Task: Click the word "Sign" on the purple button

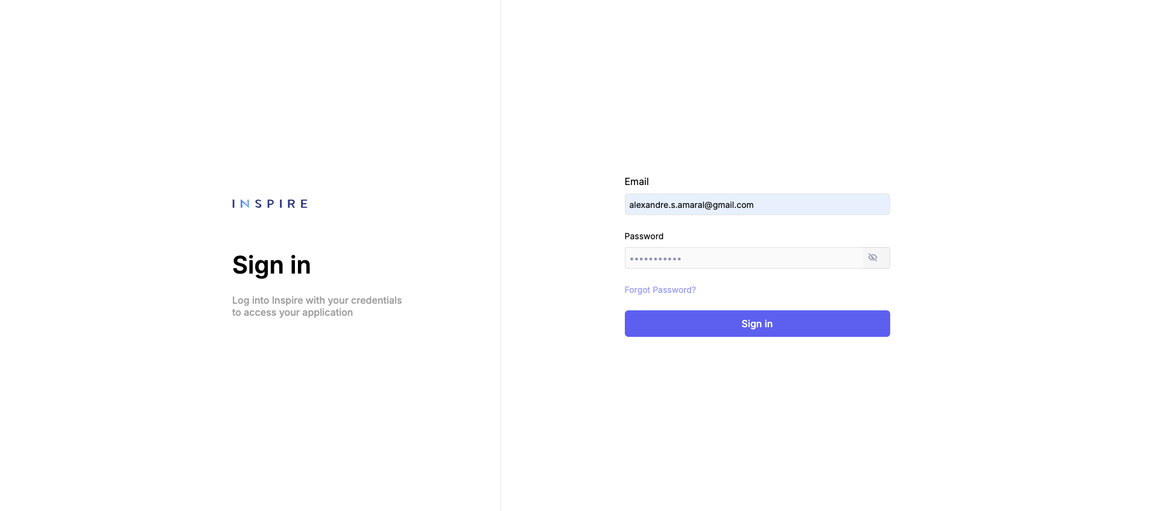Action: (x=751, y=324)
